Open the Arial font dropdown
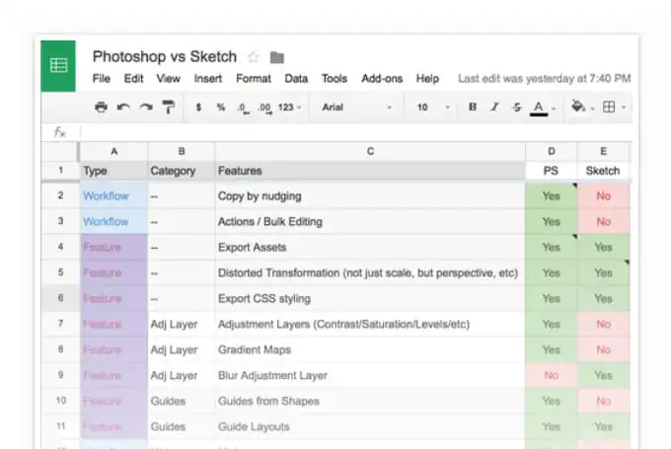671x449 pixels. pos(356,107)
